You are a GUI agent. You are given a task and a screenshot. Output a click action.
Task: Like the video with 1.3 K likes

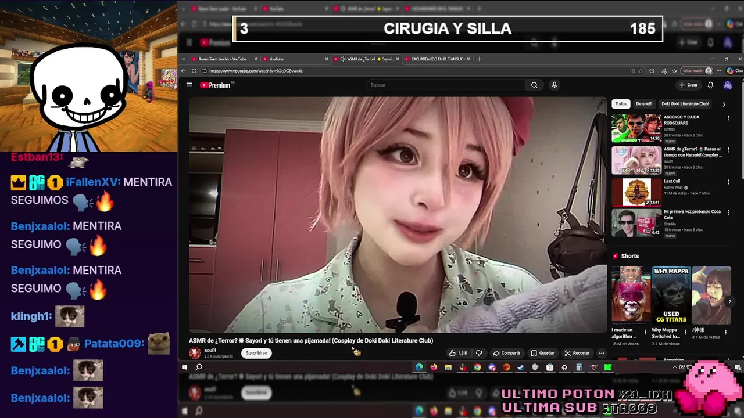click(x=458, y=353)
